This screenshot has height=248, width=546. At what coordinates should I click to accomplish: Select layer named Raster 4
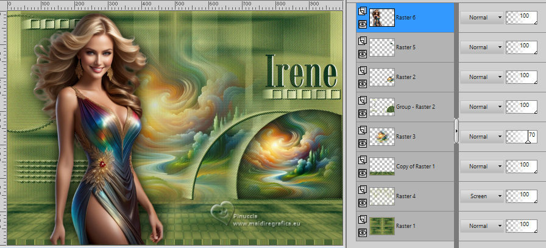406,196
